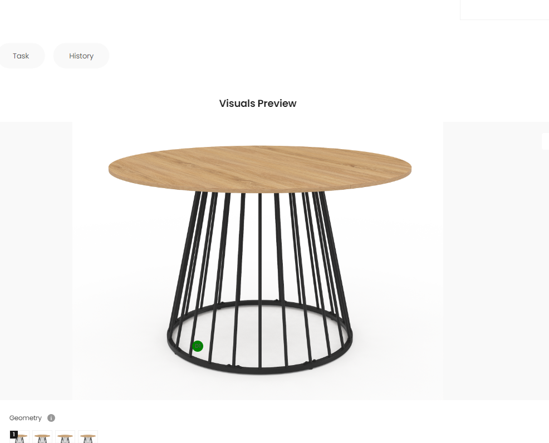
Task: Switch to the History tab
Action: pos(81,56)
